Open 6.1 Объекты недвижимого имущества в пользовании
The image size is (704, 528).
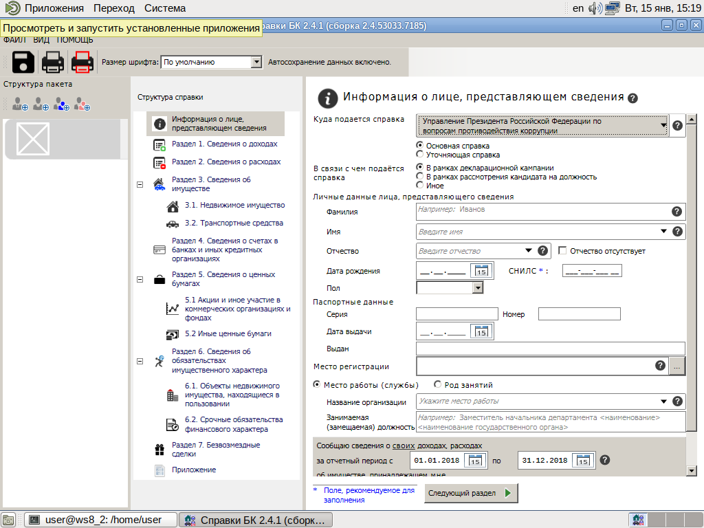[x=232, y=395]
